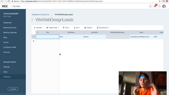Open Booking Services in the sidebar
The height and width of the screenshot is (95, 169).
pos(10,27)
